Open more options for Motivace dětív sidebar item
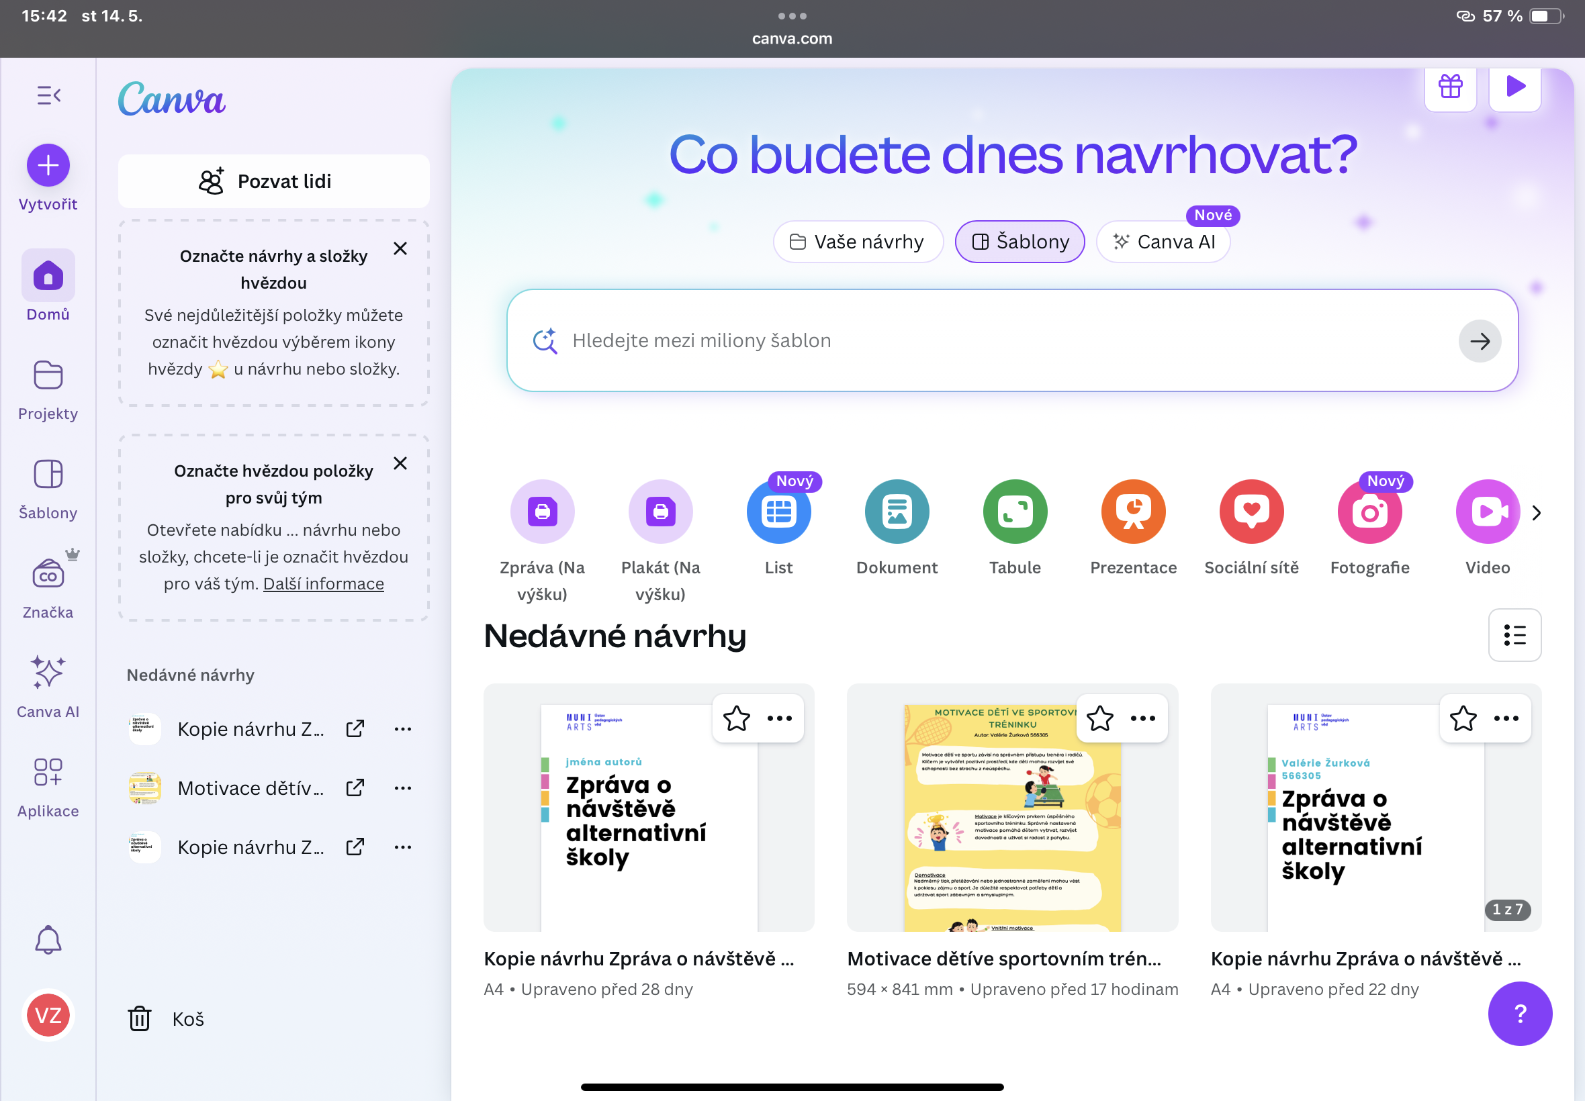The image size is (1585, 1101). (403, 787)
